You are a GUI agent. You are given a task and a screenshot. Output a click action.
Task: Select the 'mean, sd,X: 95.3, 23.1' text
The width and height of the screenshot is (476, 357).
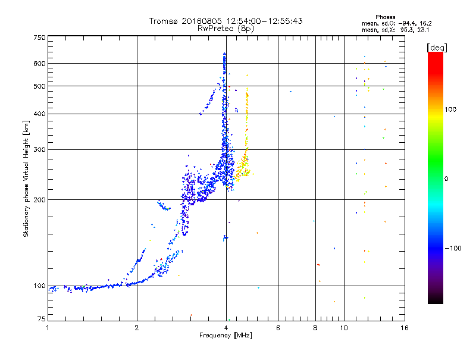coord(395,30)
